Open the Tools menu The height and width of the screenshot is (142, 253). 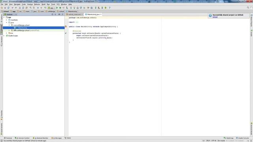coord(53,4)
